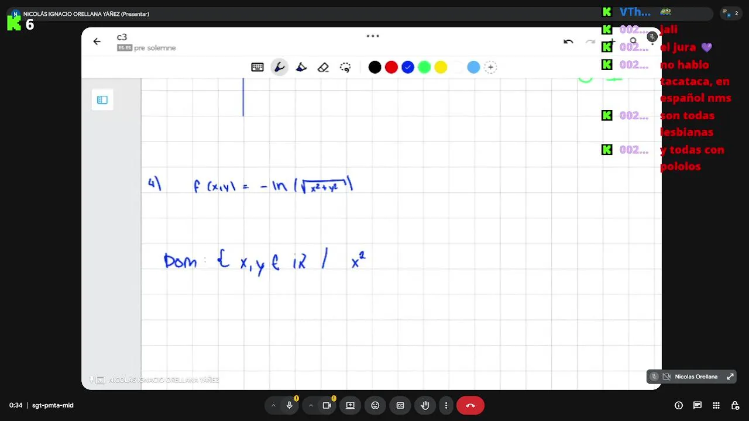Viewport: 749px width, 421px height.
Task: Expand video settings chevron
Action: click(x=311, y=405)
